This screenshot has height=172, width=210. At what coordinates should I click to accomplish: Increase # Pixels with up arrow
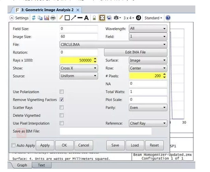tap(165, 74)
